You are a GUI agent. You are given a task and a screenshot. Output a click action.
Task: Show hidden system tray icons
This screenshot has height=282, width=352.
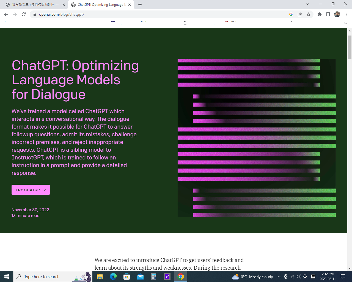click(x=279, y=276)
